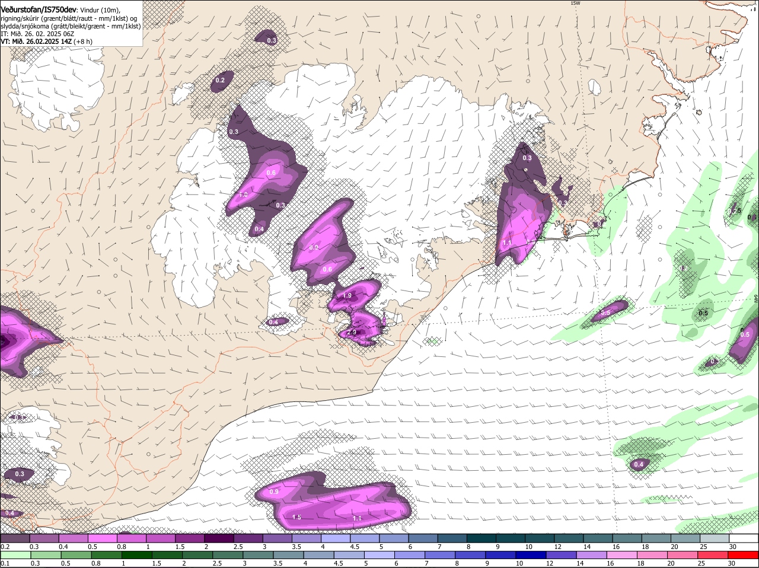The width and height of the screenshot is (759, 568).
Task: Click the 'VT: Mið. 26.02.2025 14Z' line
Action: (x=36, y=42)
